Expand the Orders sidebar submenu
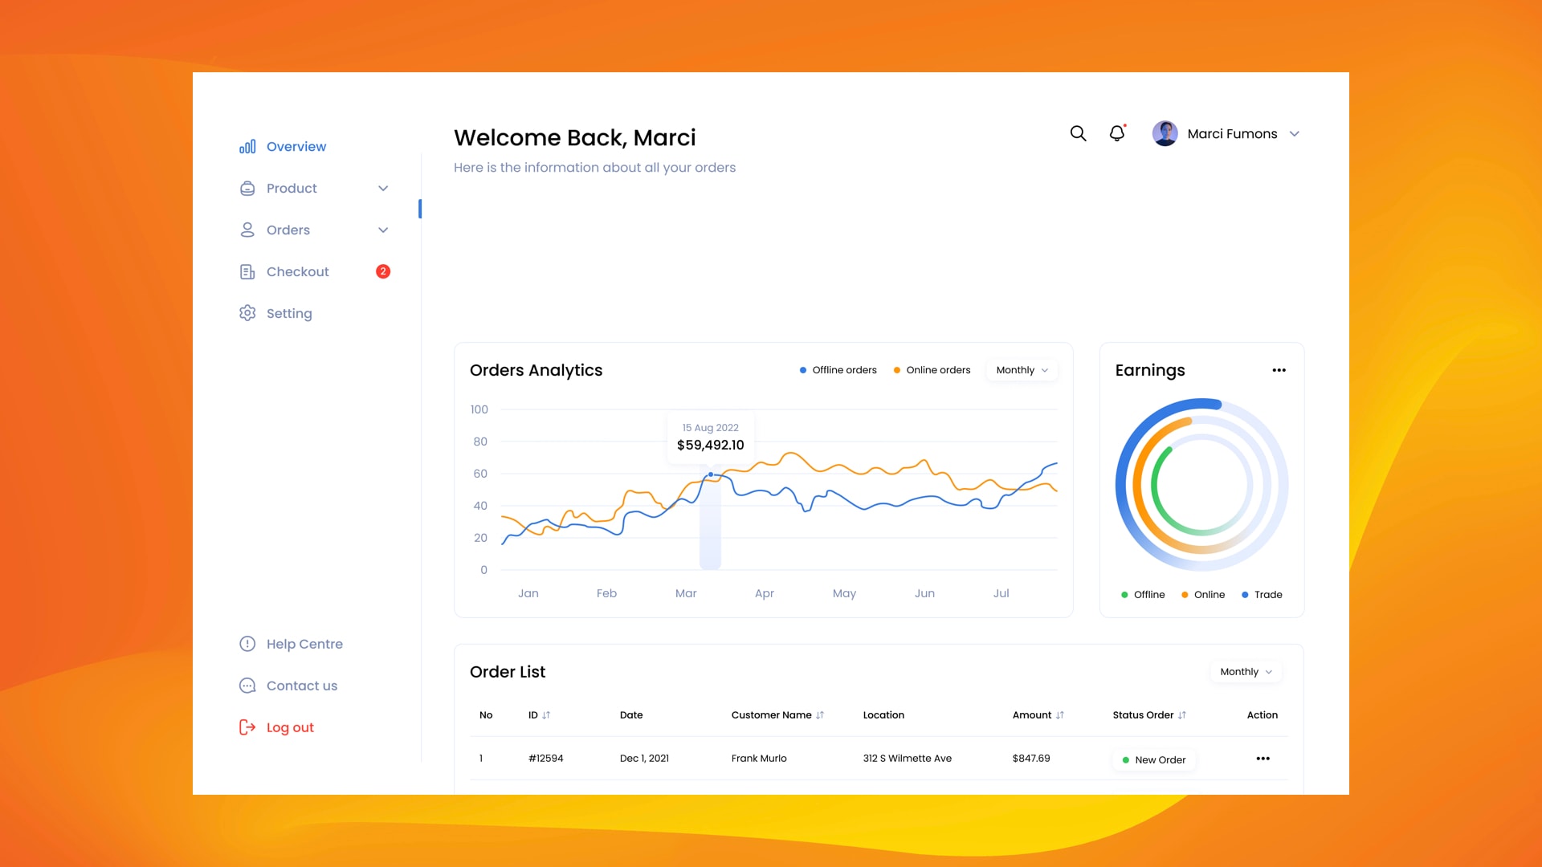 [383, 230]
